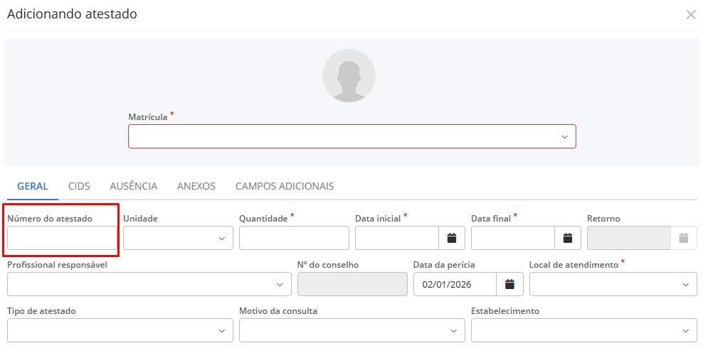
Task: Focus the Data inicial date field
Action: click(397, 238)
